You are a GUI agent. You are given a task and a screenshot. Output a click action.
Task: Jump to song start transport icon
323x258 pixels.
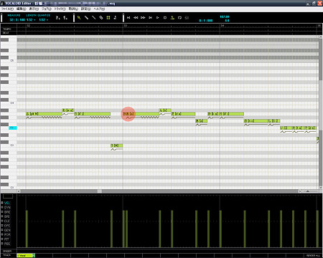(128, 18)
